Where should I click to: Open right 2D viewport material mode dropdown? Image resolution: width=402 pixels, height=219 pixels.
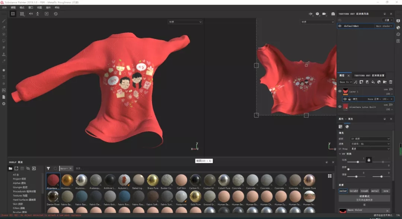318,22
